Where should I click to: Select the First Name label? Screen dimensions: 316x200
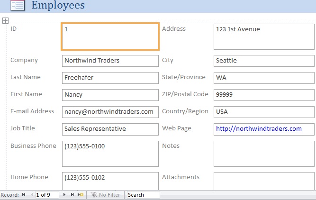pyautogui.click(x=26, y=94)
